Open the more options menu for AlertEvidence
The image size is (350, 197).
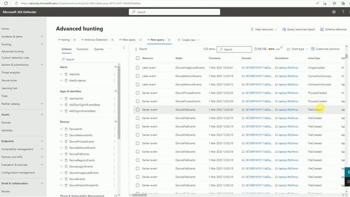tap(114, 80)
